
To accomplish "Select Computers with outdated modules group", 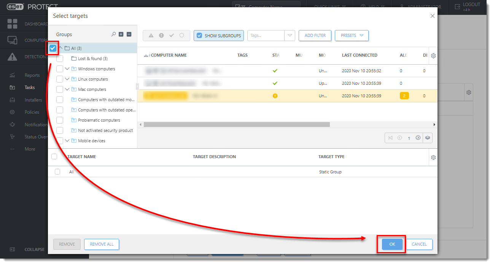I will tap(106, 100).
